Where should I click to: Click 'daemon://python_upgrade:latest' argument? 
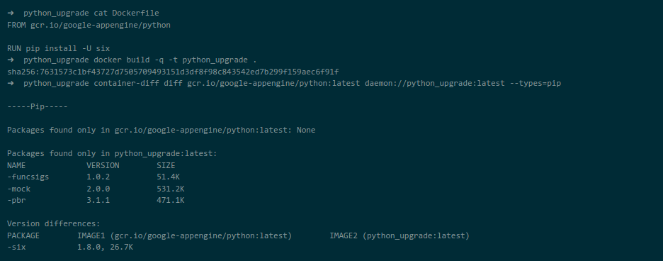coord(435,84)
